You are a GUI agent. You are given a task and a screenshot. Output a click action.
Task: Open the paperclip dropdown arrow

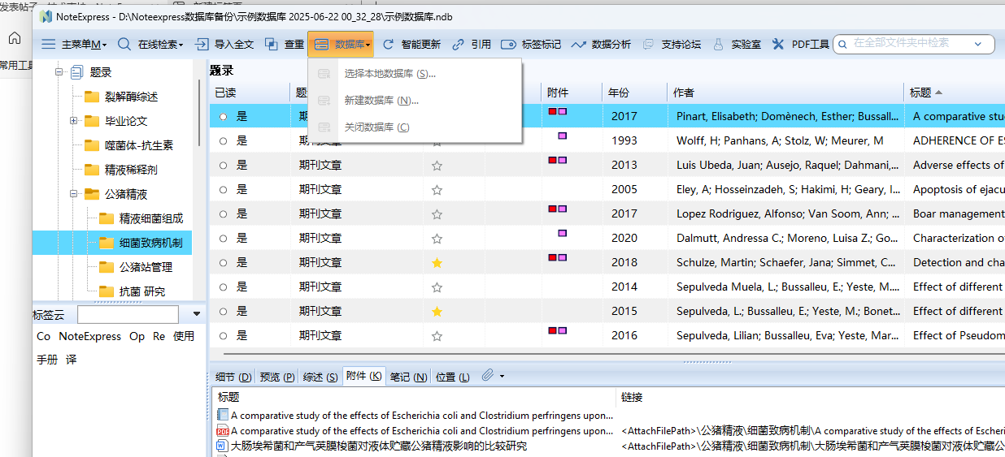click(x=502, y=376)
